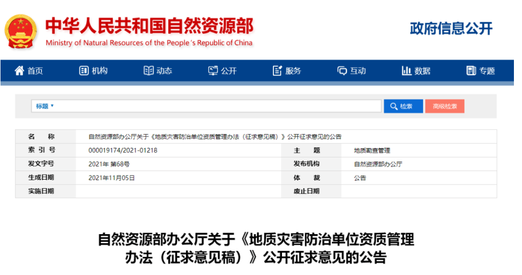Screen dimensions: 522x275
Task: Open the 互动 navigation section
Action: point(358,71)
